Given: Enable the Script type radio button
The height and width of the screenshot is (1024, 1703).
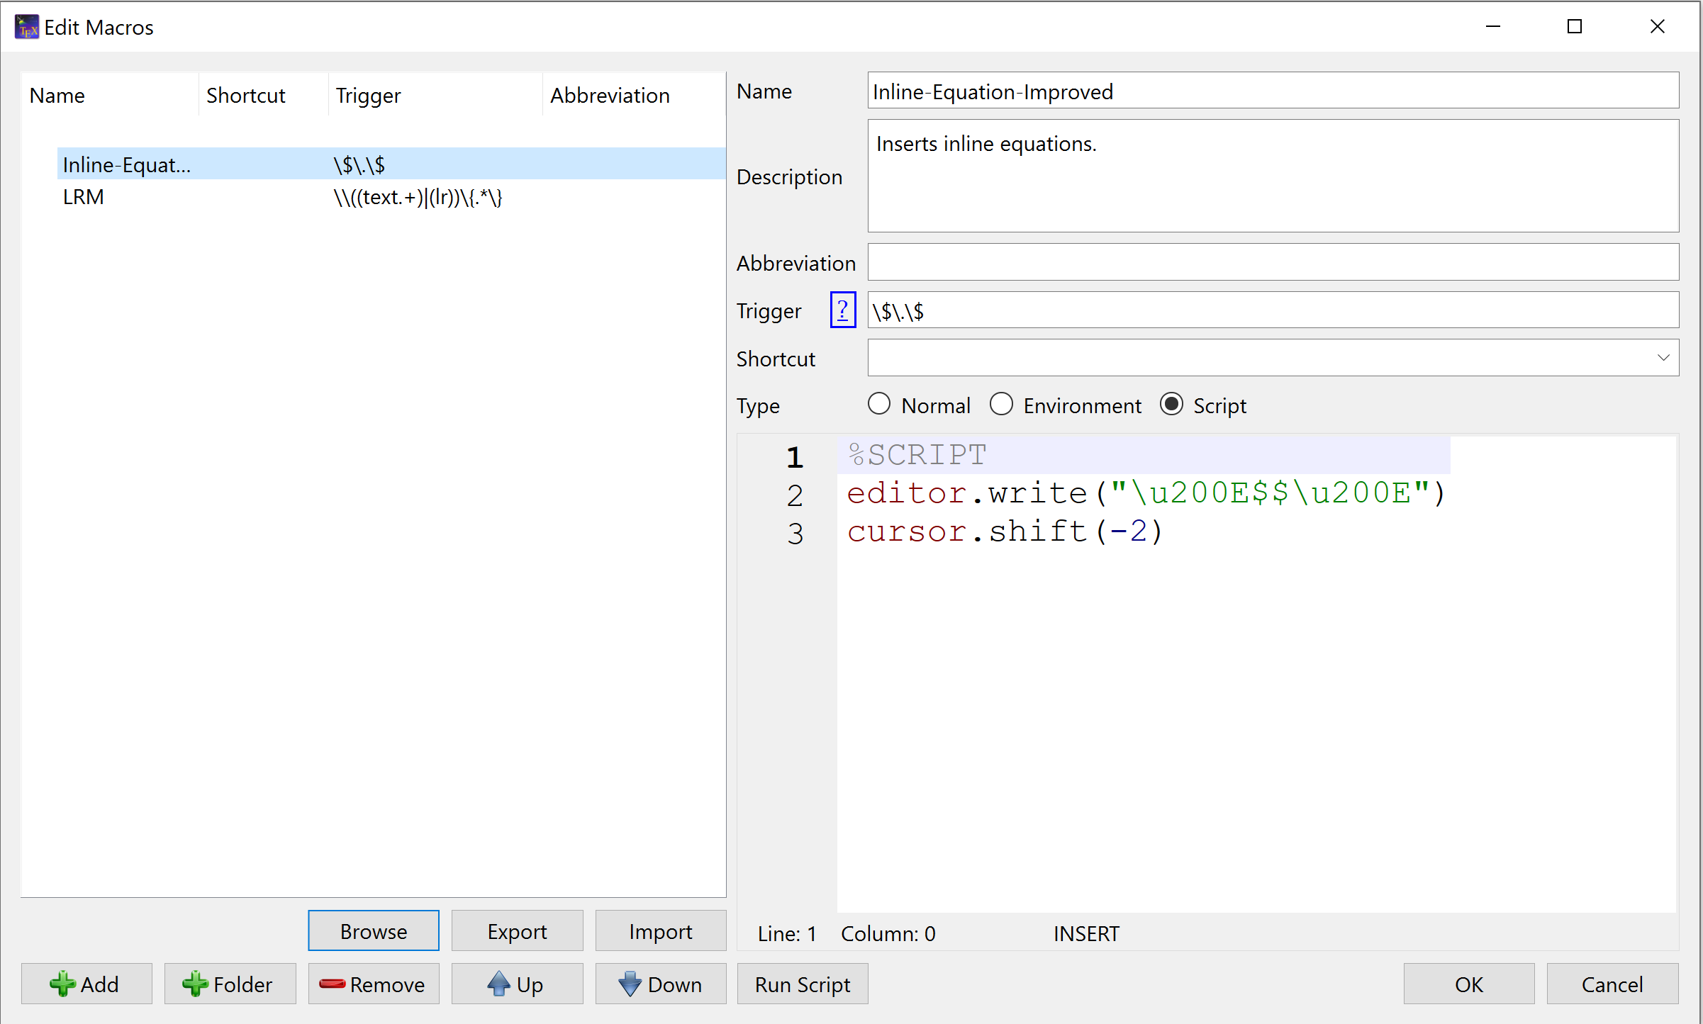Looking at the screenshot, I should [x=1171, y=405].
